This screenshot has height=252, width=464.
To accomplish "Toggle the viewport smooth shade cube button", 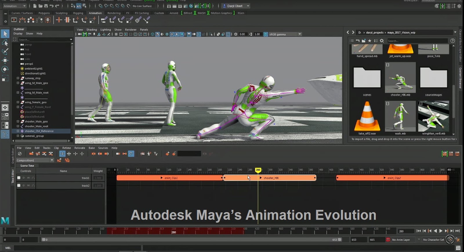I will pos(157,34).
